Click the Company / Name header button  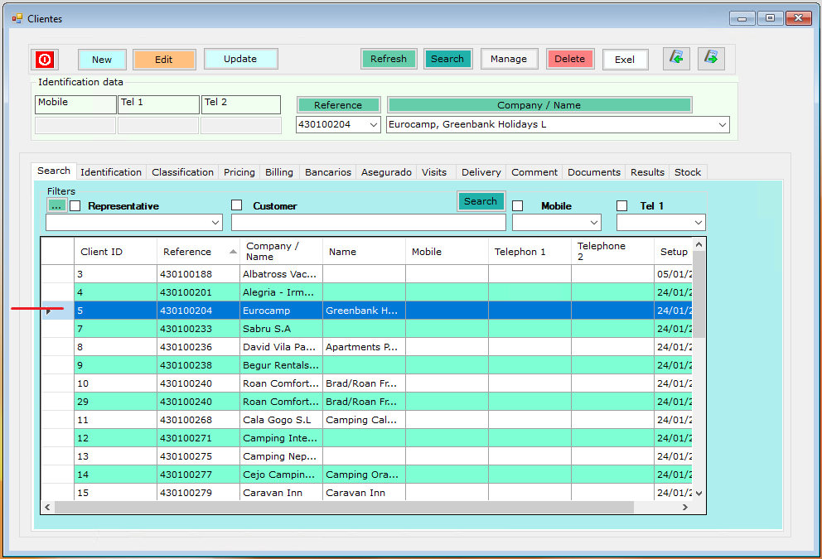[x=539, y=105]
